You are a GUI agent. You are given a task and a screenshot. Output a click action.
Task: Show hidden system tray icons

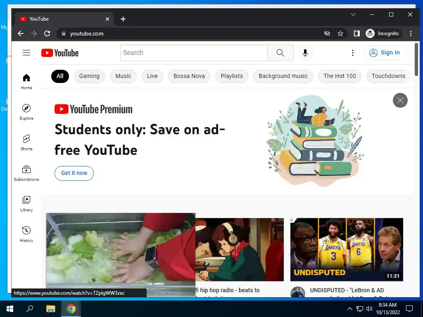click(349, 309)
